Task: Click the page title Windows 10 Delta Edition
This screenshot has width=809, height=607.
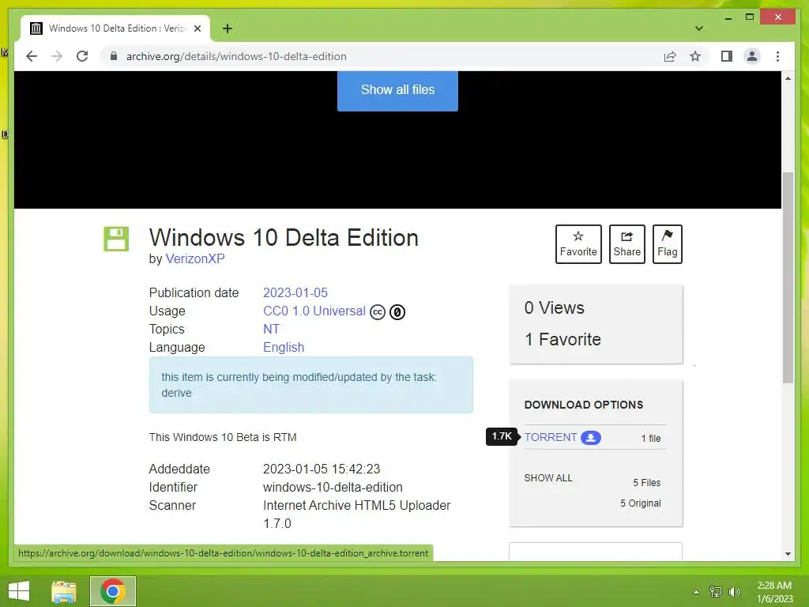Action: (284, 238)
